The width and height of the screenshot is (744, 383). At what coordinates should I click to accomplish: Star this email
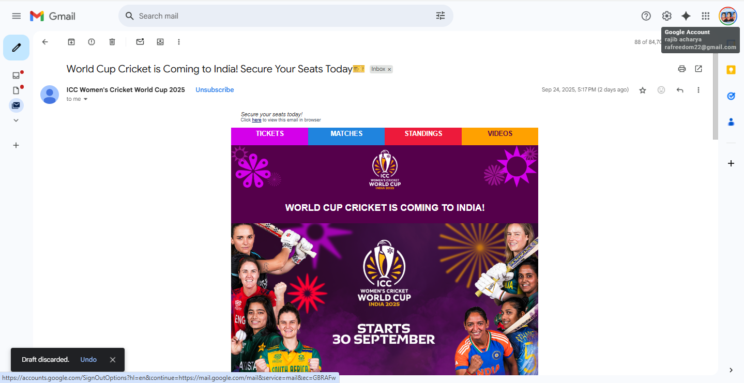coord(643,90)
